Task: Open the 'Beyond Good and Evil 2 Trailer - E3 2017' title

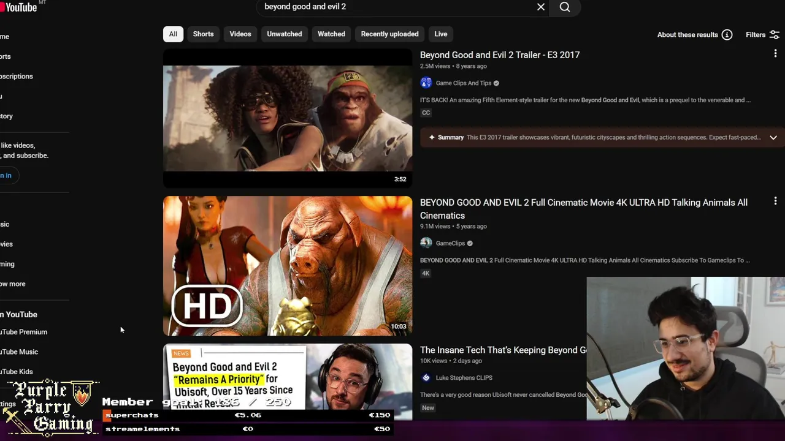Action: 500,55
